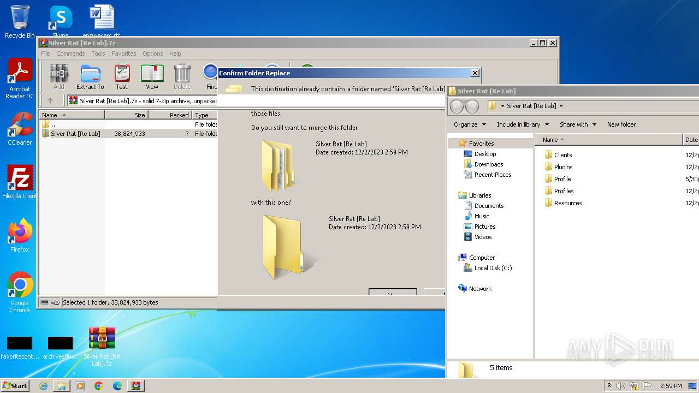Open the Help menu in WinRAR
Image resolution: width=699 pixels, height=393 pixels.
click(175, 53)
